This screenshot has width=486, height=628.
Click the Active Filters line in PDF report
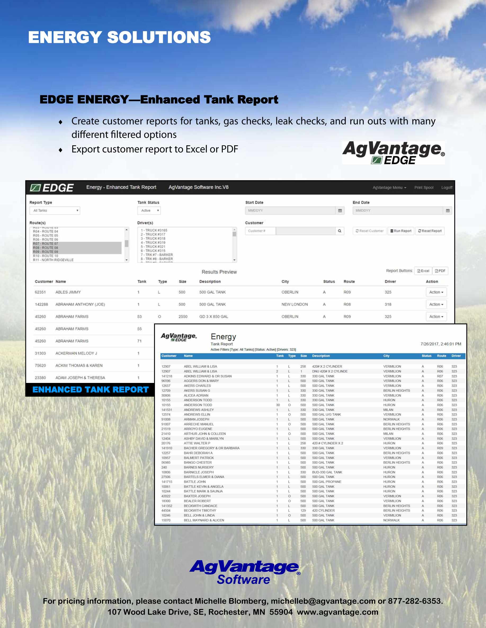click(x=253, y=350)
